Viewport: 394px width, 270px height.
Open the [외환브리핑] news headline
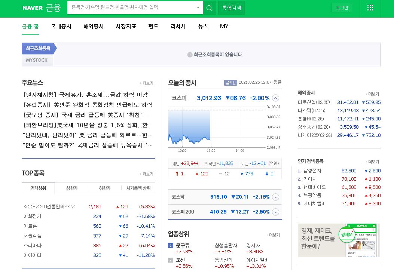[x=88, y=125]
